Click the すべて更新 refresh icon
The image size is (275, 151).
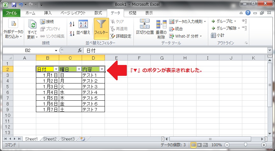32,24
